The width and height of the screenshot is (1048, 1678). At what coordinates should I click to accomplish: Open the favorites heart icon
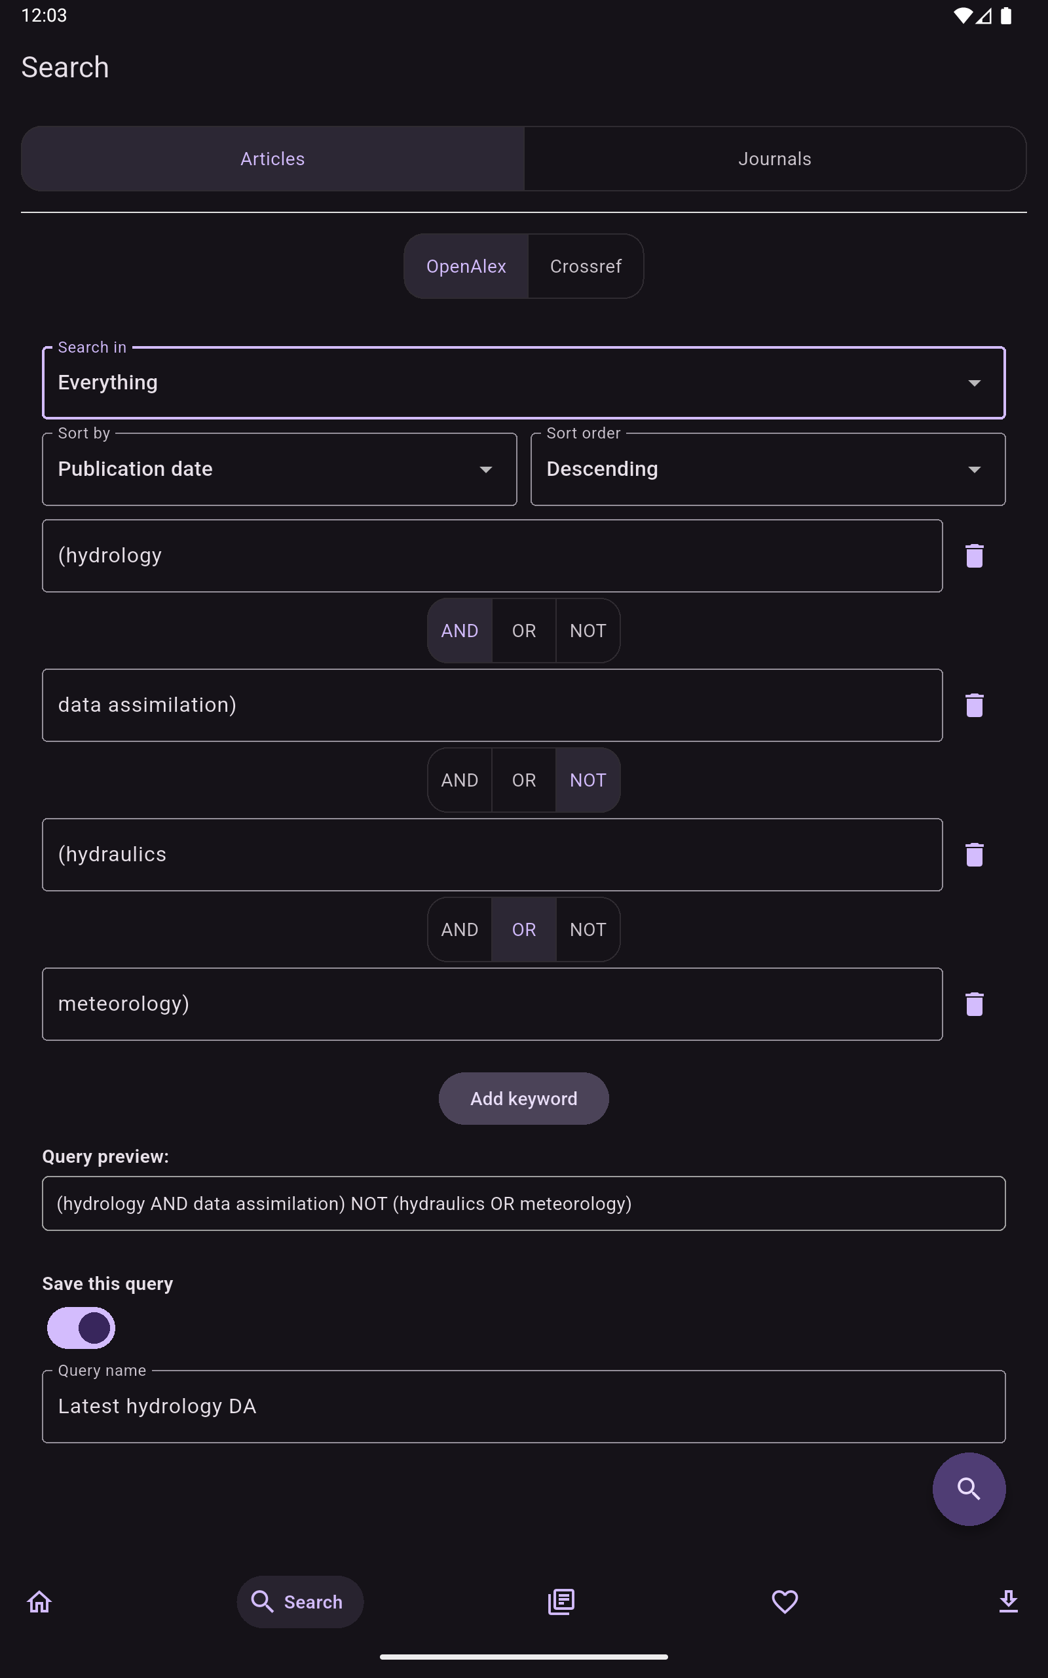785,1602
